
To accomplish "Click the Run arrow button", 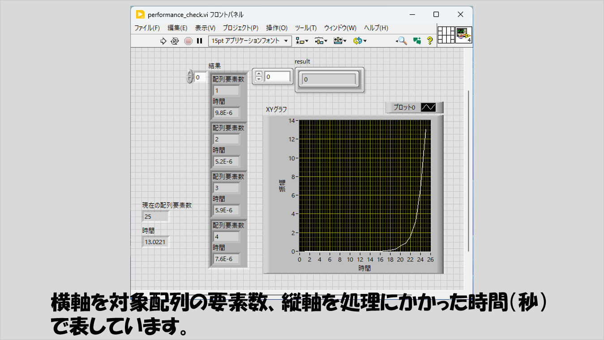I will click(x=163, y=41).
